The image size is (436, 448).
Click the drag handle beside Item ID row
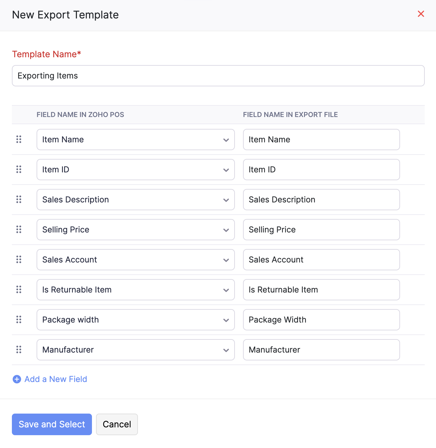point(19,169)
